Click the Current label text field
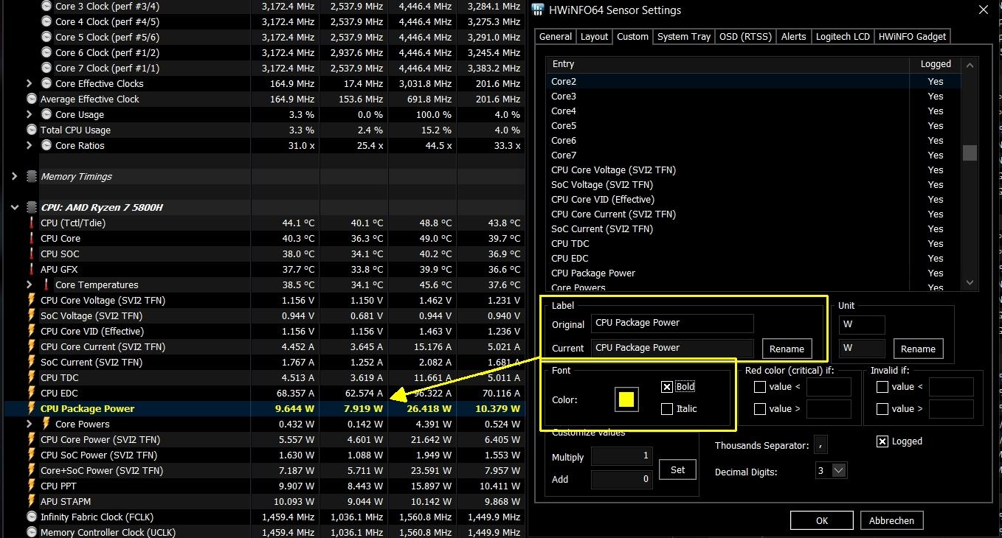 coord(672,348)
